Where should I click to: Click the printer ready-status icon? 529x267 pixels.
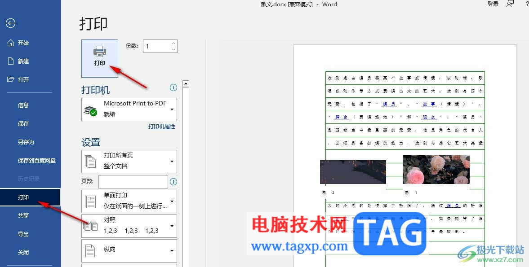coord(90,111)
